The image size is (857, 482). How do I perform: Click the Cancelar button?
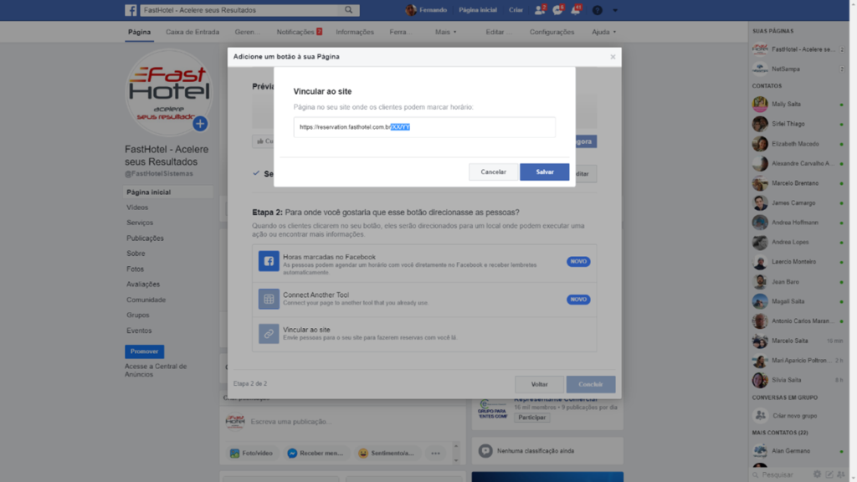493,172
